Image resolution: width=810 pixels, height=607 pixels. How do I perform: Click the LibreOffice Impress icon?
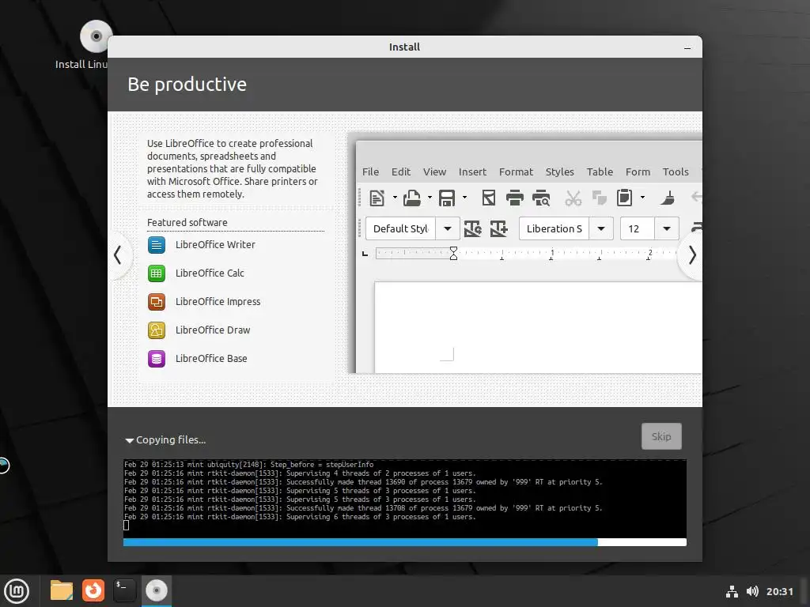(157, 301)
